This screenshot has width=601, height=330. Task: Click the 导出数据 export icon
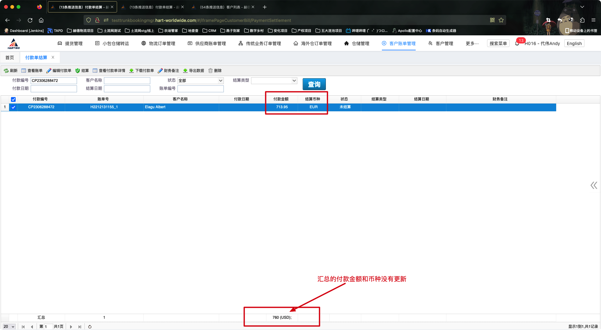point(185,71)
